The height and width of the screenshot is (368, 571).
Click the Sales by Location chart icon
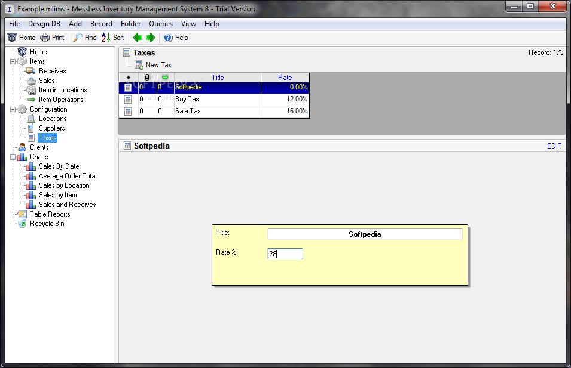(x=31, y=185)
